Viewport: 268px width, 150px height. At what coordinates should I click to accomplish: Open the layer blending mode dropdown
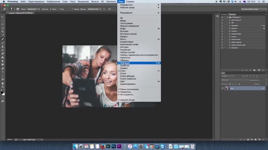tap(234, 80)
